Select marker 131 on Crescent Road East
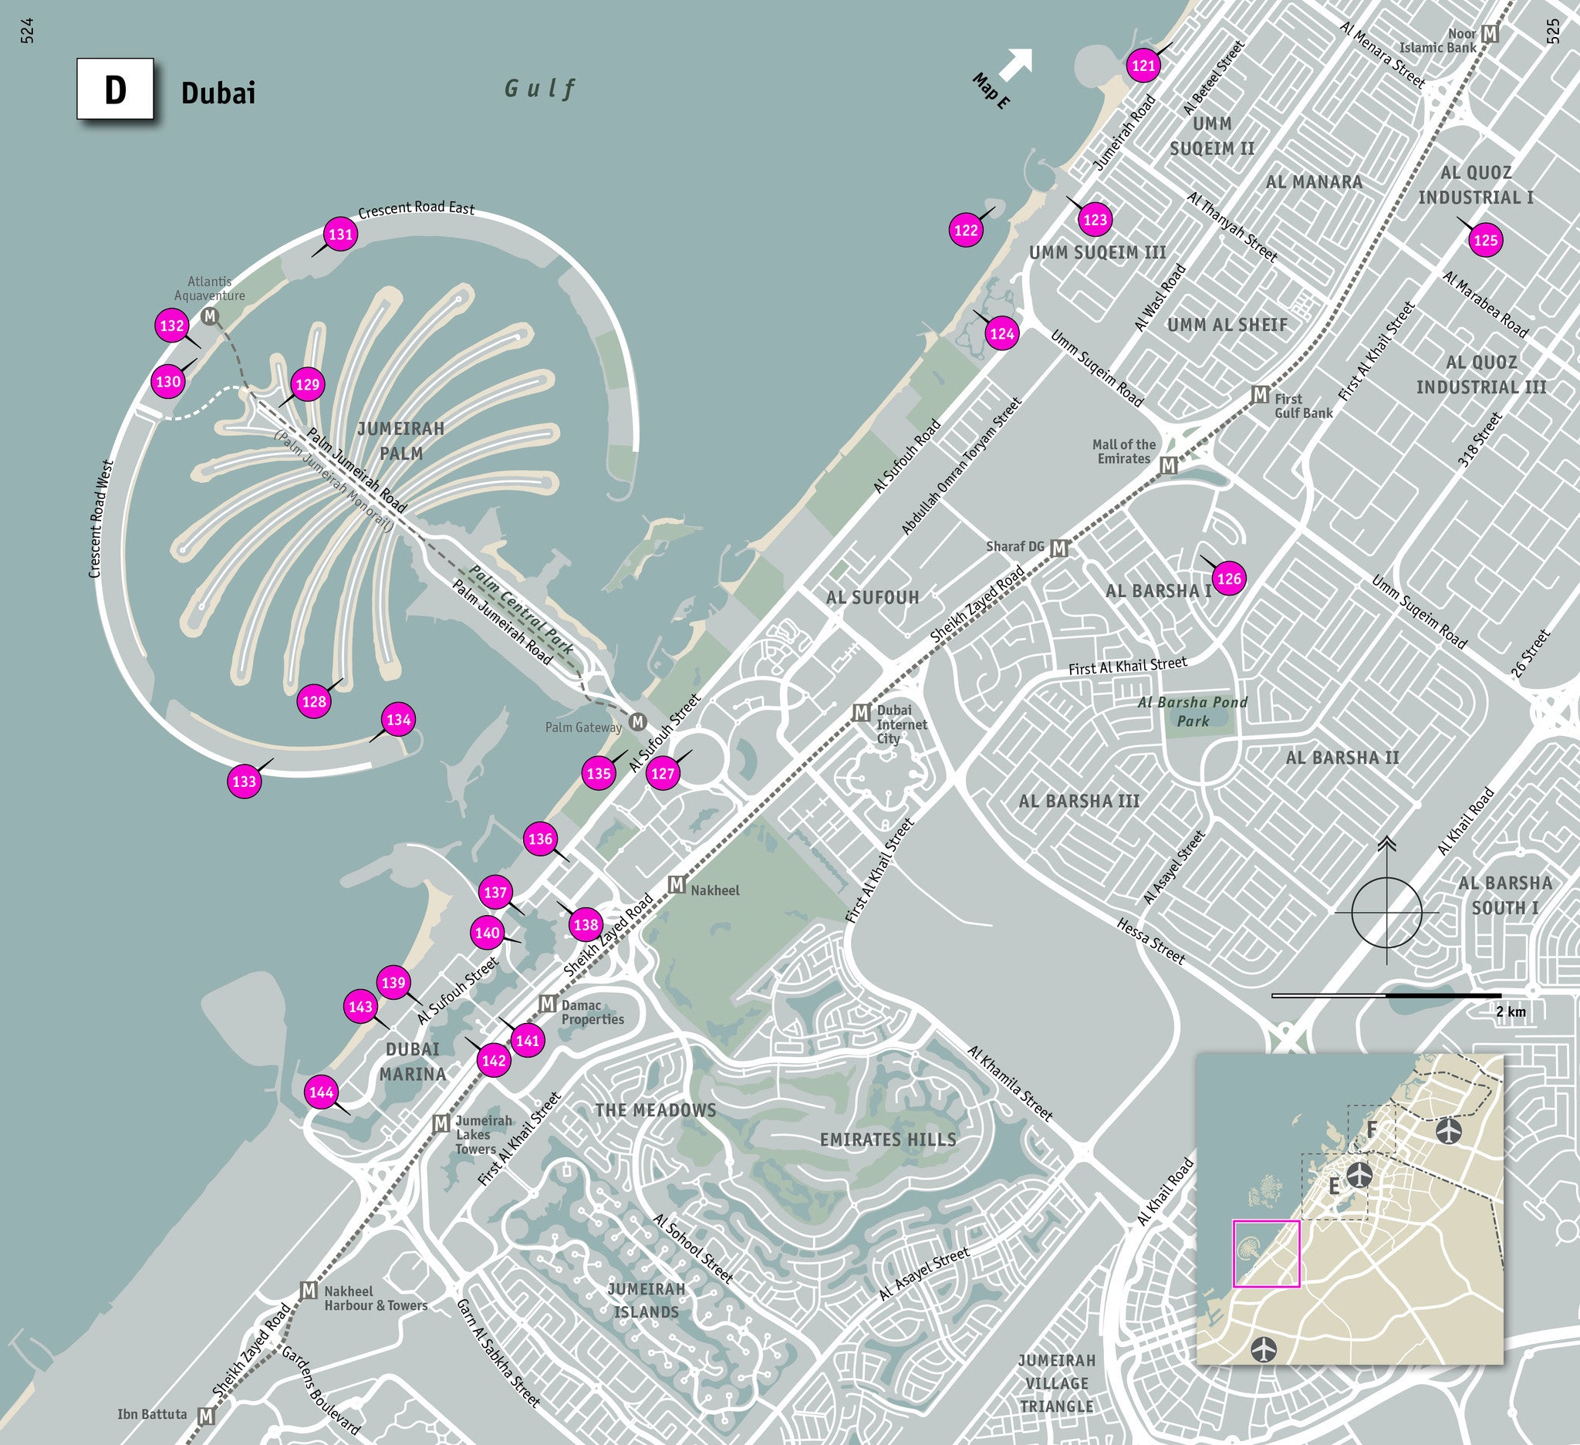The height and width of the screenshot is (1445, 1580). (340, 234)
